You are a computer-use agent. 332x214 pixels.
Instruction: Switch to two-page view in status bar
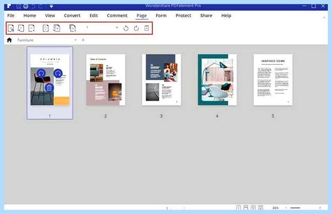pyautogui.click(x=253, y=208)
